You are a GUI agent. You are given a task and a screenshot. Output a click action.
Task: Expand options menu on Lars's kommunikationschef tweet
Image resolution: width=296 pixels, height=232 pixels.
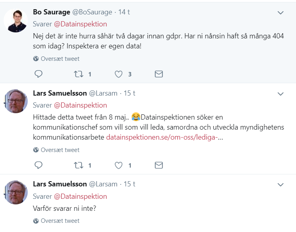[x=281, y=94]
